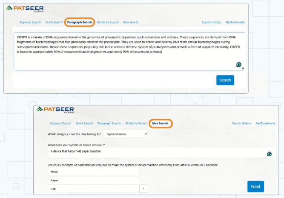
Task: Click the plus icon beside the Clip field
Action: (143, 188)
